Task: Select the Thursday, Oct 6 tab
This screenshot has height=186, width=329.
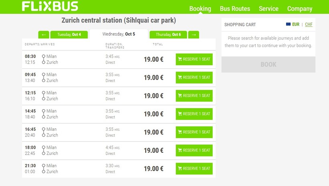Action: (168, 35)
